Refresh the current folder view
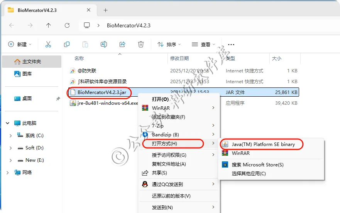340x213 pixels. pyautogui.click(x=67, y=25)
